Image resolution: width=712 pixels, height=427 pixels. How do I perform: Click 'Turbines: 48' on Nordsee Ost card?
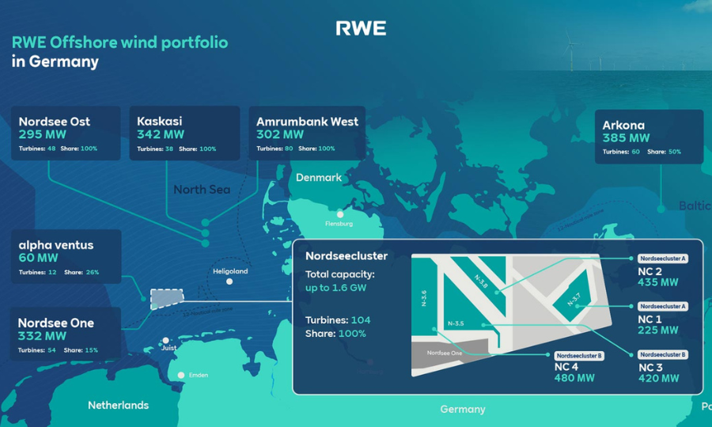[37, 149]
